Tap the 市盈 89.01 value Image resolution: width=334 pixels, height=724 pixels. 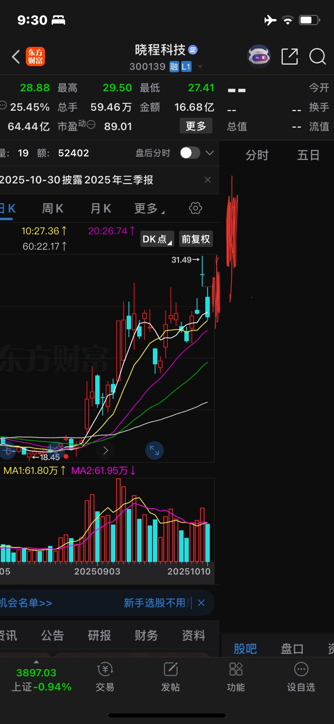(x=118, y=126)
